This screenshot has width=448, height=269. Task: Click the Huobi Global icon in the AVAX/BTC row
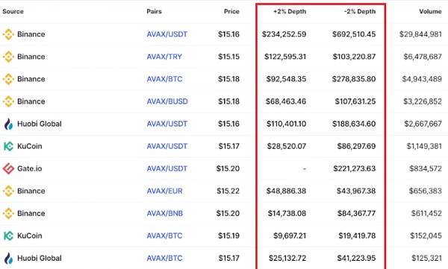pyautogui.click(x=8, y=259)
